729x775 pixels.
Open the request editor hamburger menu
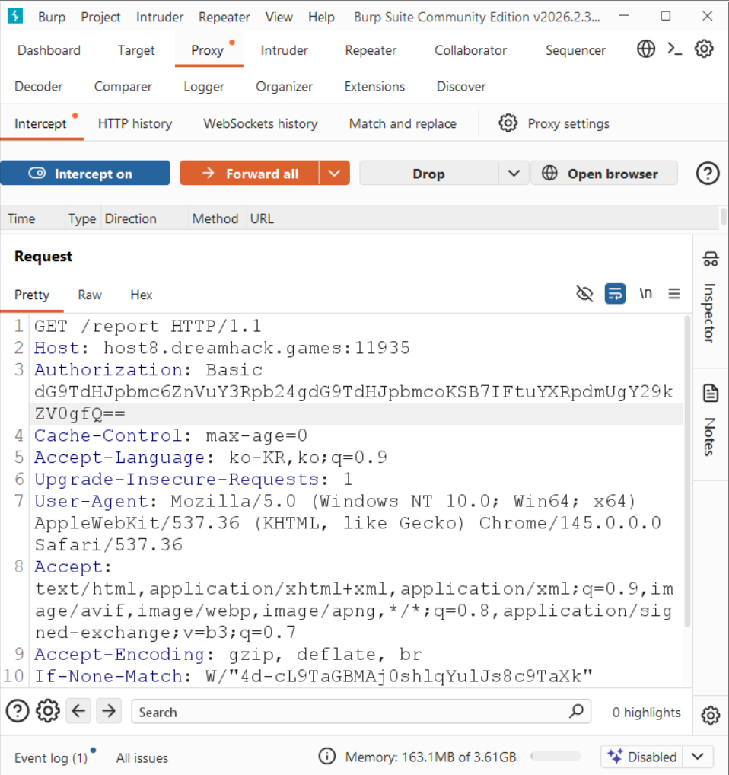[674, 294]
